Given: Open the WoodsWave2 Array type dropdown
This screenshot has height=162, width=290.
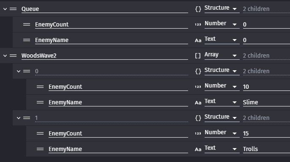Looking at the screenshot, I should (x=222, y=55).
